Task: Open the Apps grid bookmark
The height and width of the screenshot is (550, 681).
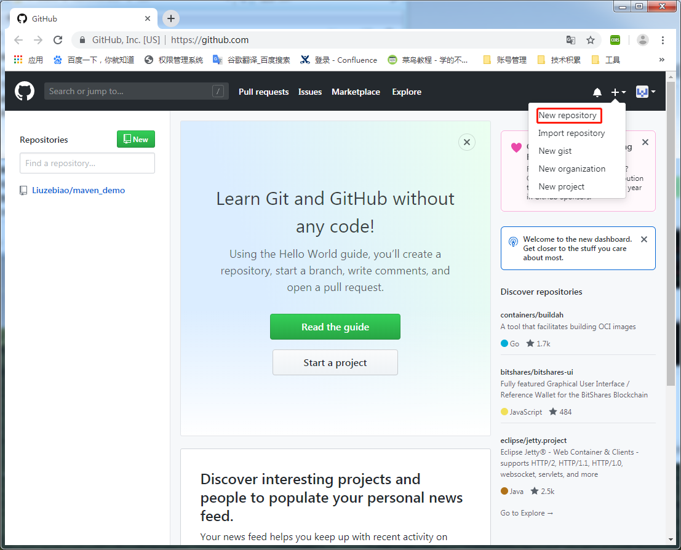Action: 29,60
